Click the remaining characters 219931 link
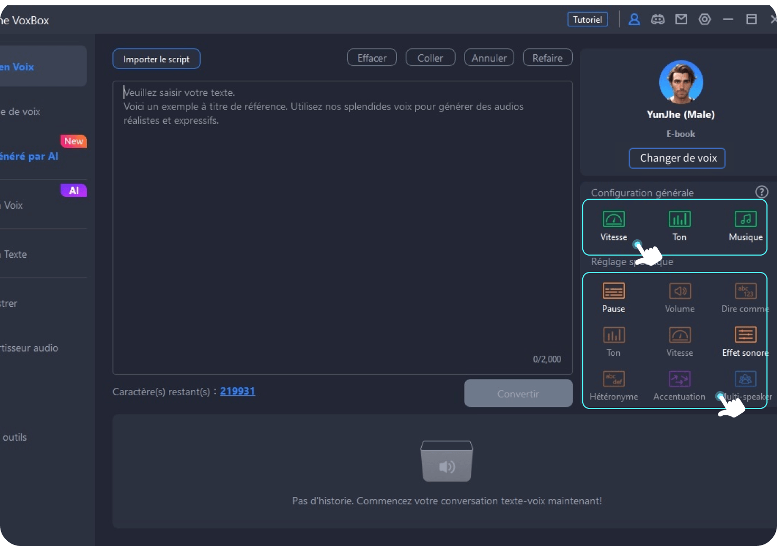The height and width of the screenshot is (546, 777). click(238, 391)
